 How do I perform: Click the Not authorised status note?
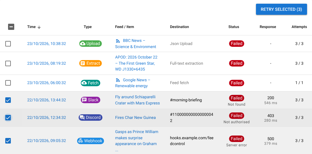tap(236, 122)
